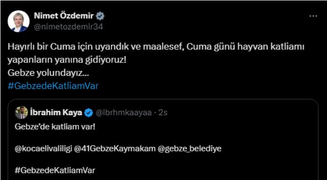Open the @gebze_belediye mention
The width and height of the screenshot is (327, 180).
[x=189, y=149]
